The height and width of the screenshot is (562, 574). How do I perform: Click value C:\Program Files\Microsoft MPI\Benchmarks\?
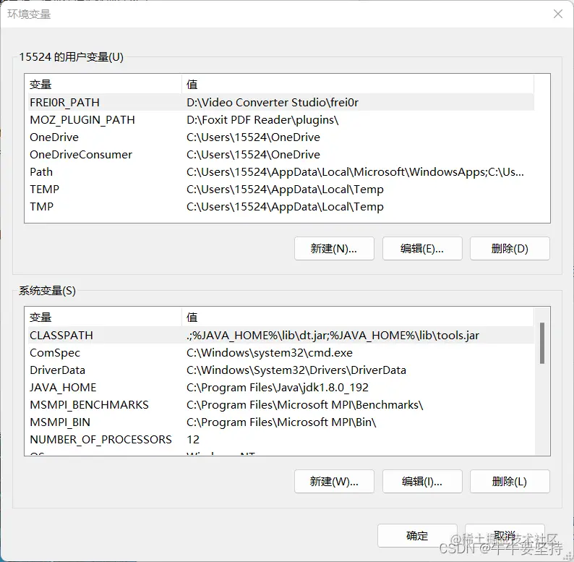coord(304,405)
